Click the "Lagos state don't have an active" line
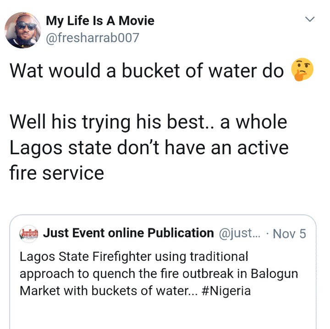Viewport: 330px width, 329px height. [149, 148]
